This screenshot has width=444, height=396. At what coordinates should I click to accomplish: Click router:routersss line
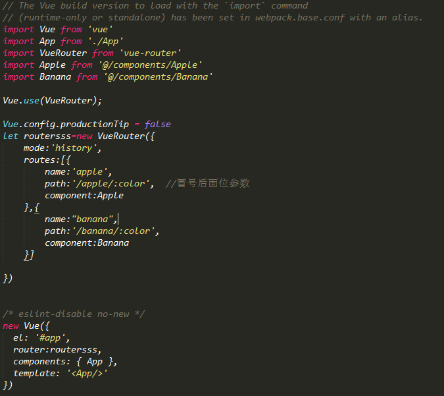[x=57, y=350]
